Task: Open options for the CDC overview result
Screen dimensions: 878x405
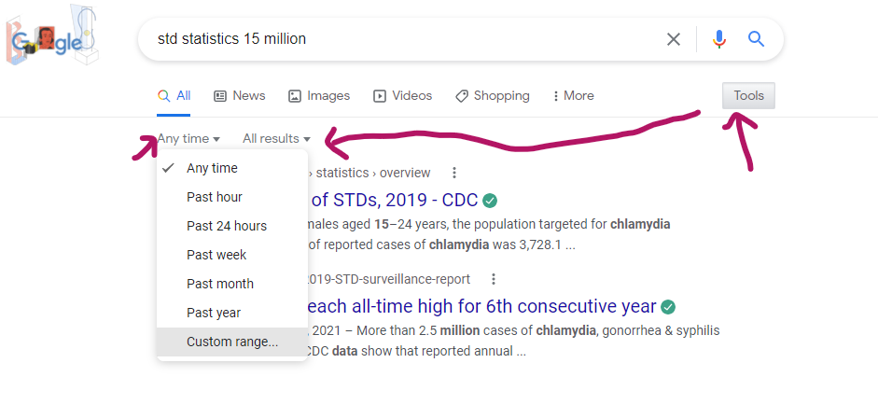Action: coord(454,173)
